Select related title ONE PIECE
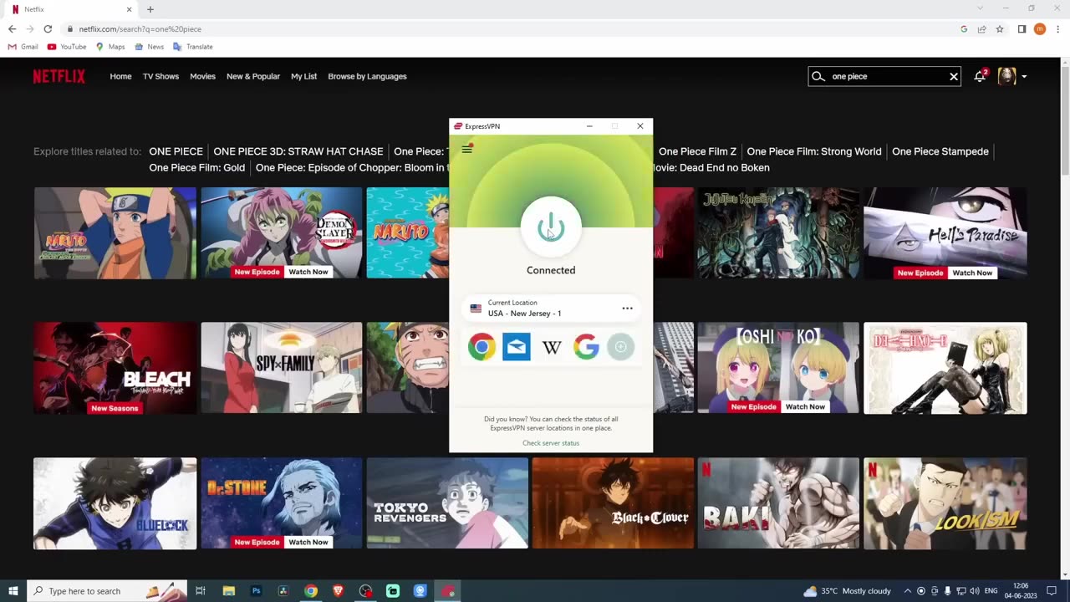 176,151
